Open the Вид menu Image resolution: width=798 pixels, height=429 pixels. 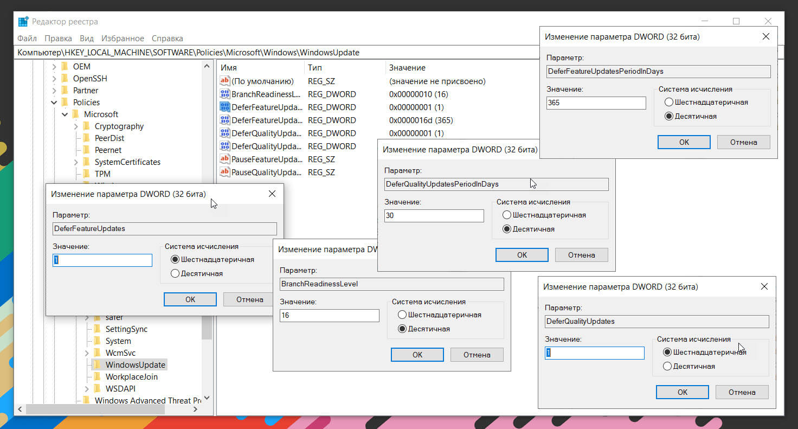click(87, 39)
